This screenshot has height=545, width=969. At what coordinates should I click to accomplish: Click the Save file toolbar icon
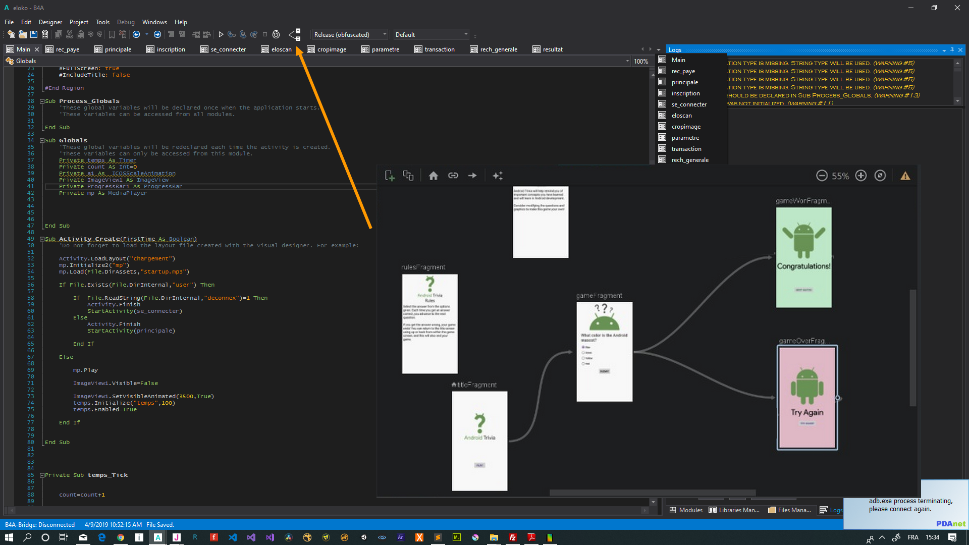coord(34,35)
